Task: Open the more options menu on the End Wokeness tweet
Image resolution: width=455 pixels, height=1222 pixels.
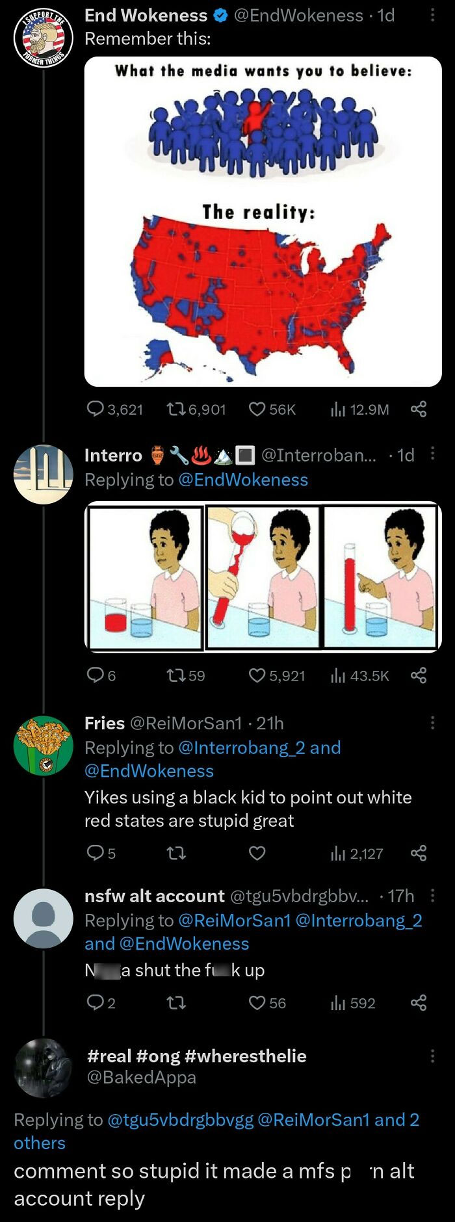Action: pyautogui.click(x=433, y=15)
